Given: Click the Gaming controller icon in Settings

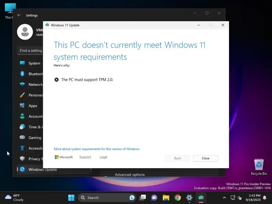Looking at the screenshot, I should click(x=22, y=137).
